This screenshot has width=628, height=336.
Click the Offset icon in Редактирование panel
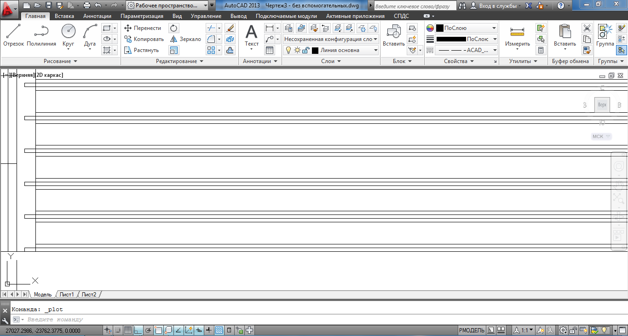(230, 50)
